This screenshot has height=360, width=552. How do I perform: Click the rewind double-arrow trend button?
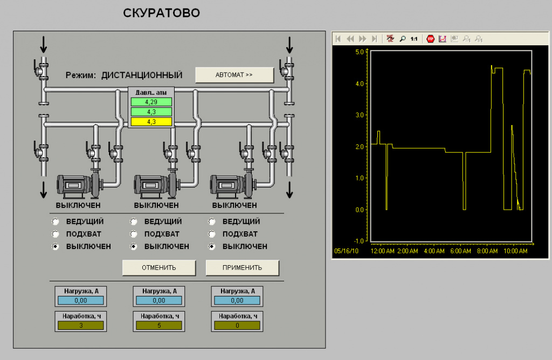[x=350, y=39]
